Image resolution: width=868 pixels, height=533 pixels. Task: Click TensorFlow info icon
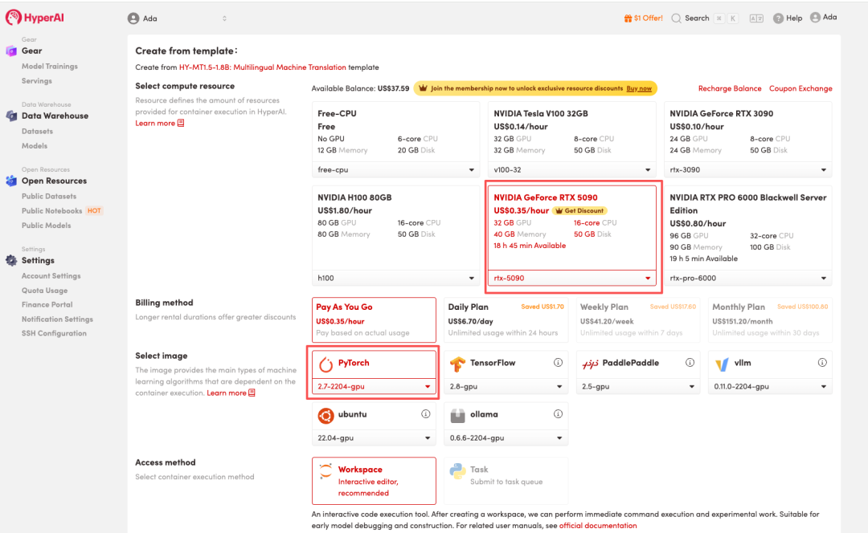(x=558, y=363)
